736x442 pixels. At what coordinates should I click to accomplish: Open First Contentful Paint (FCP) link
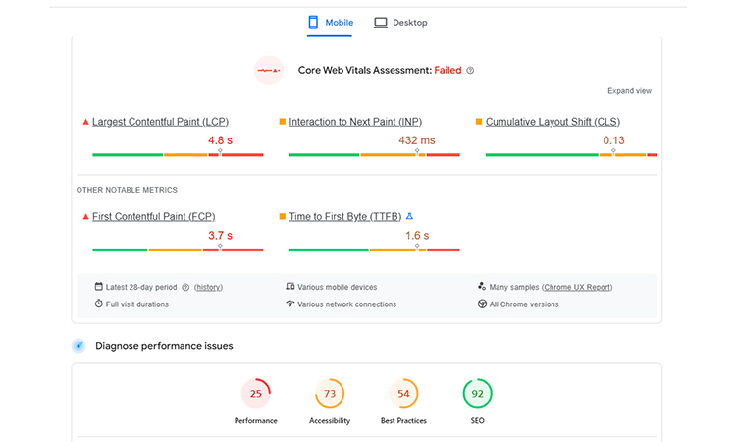click(153, 216)
